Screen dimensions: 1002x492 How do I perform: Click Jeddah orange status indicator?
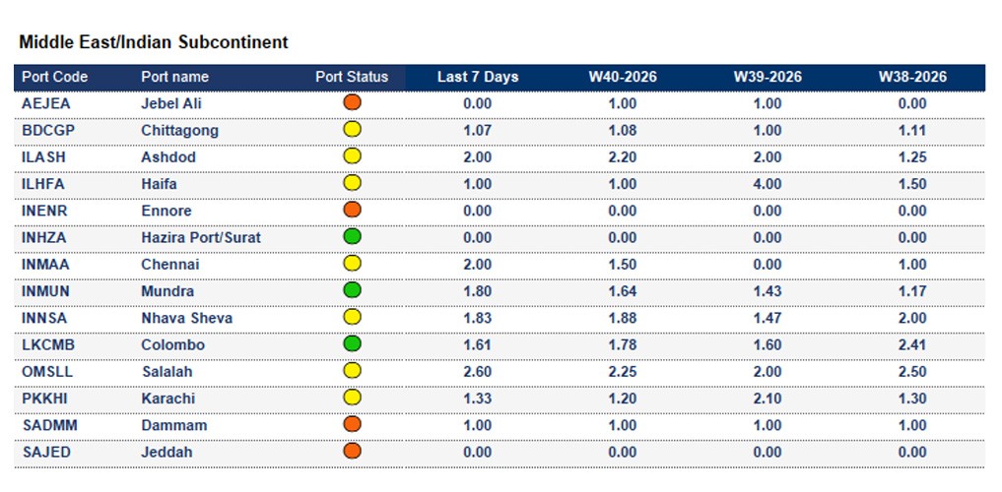click(x=352, y=451)
